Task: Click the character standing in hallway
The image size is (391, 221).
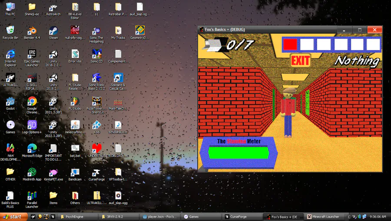Action: (288, 112)
